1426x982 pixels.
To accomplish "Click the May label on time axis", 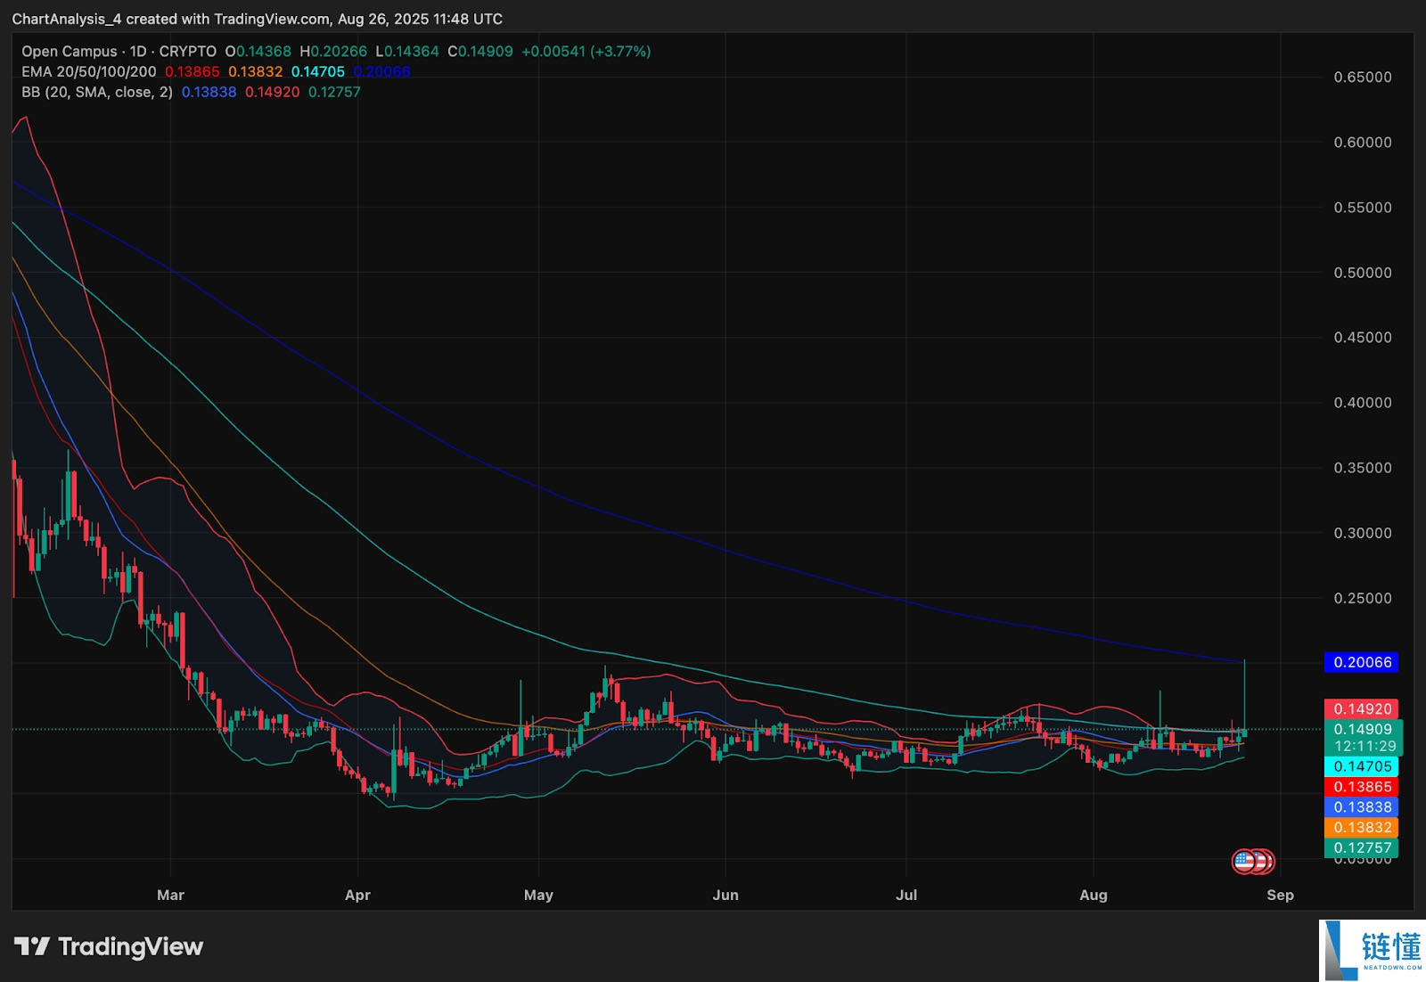I will point(538,895).
